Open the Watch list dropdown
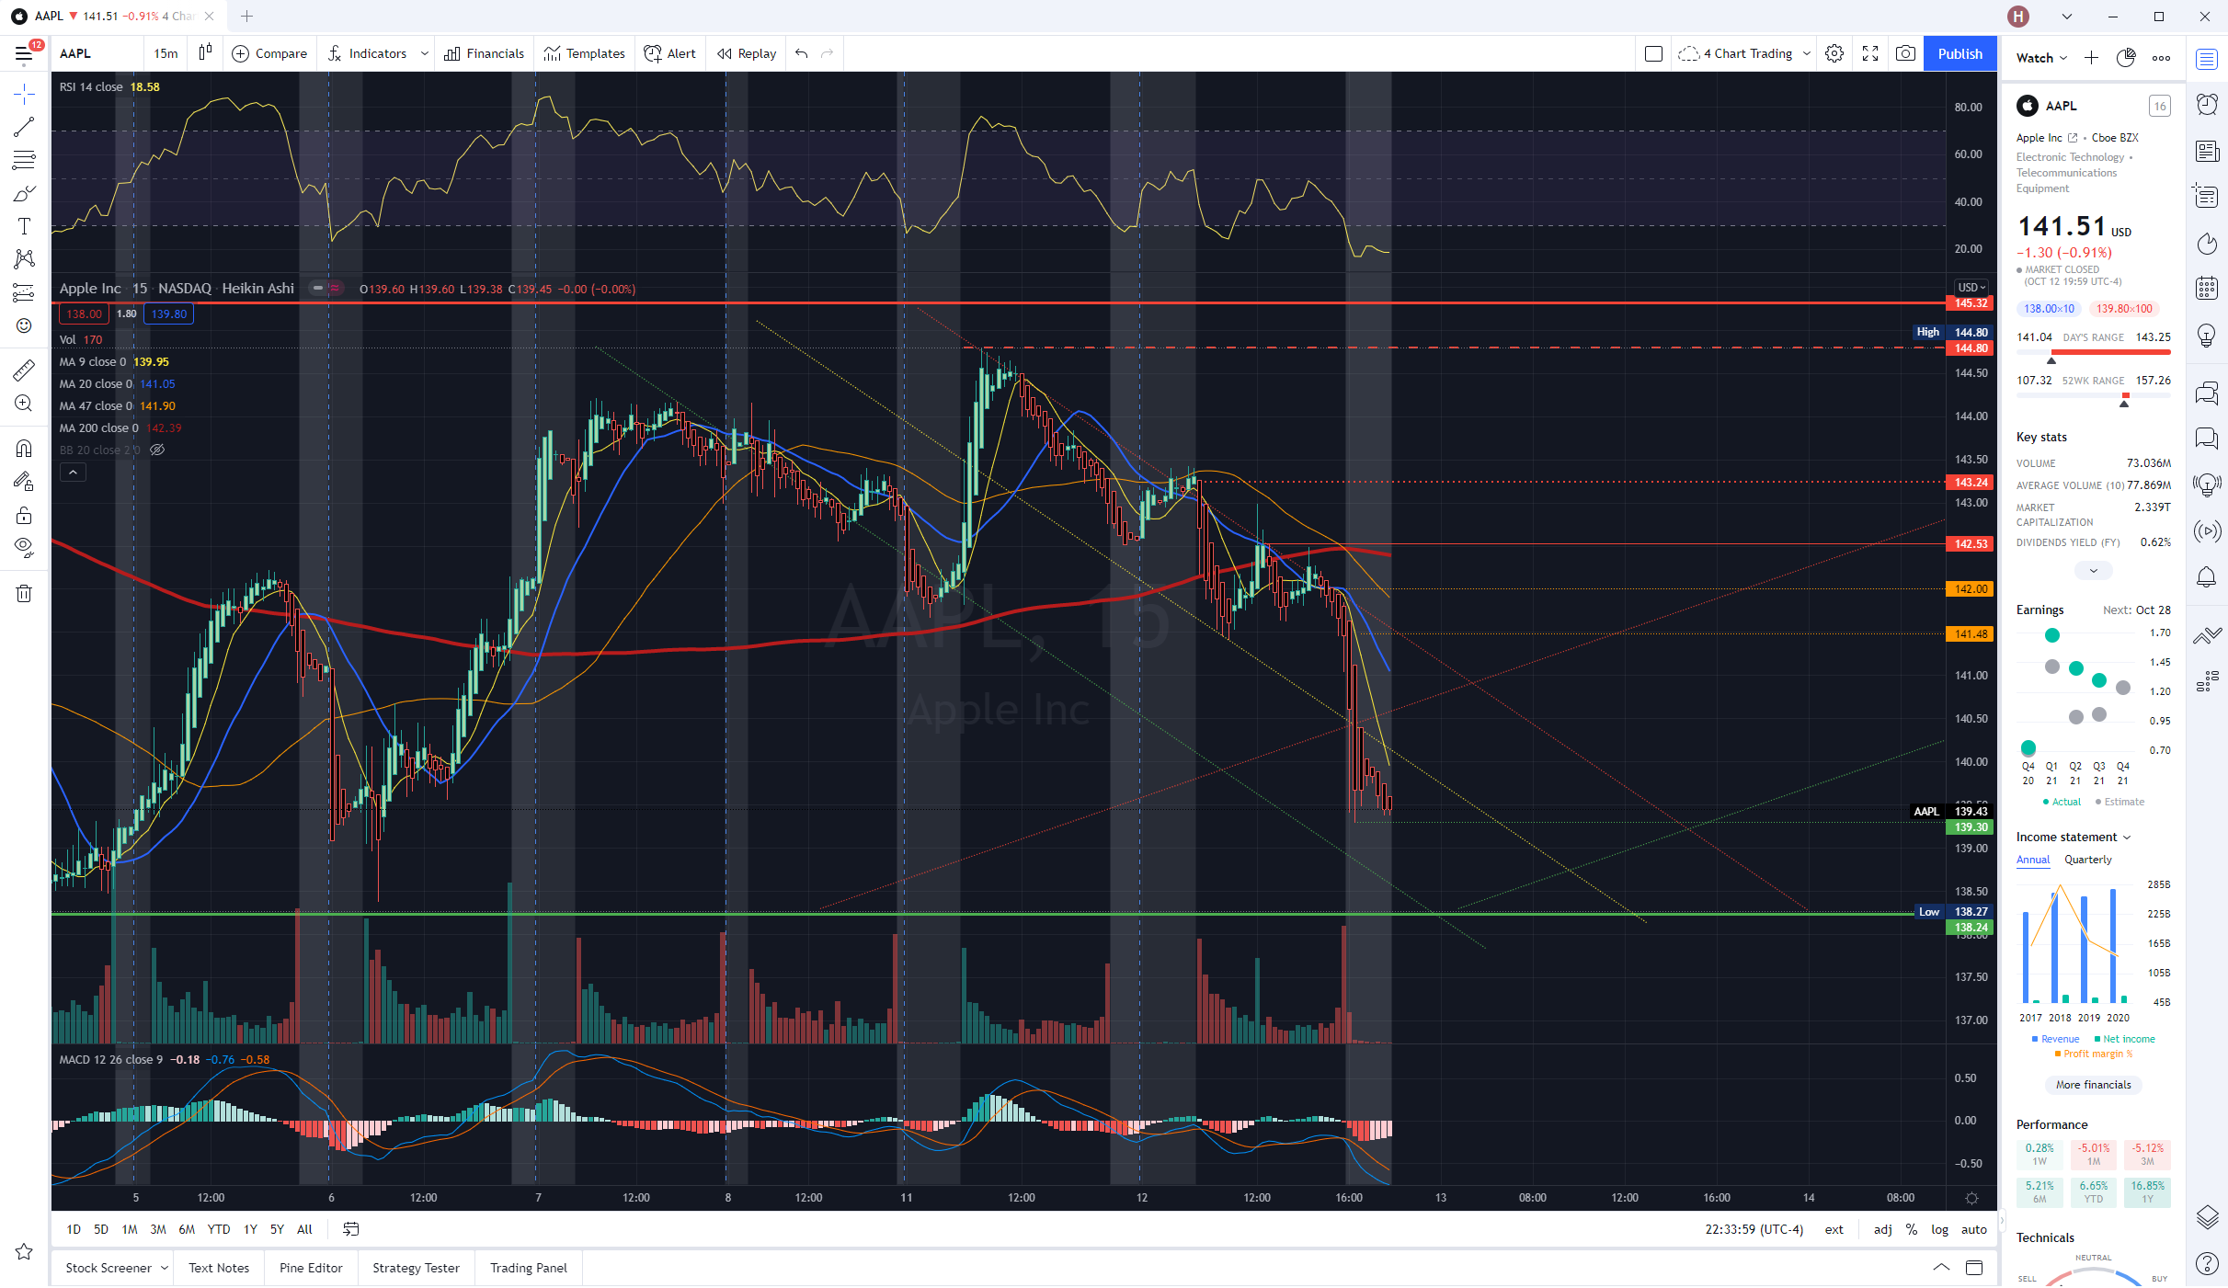The width and height of the screenshot is (2228, 1288). point(2041,58)
